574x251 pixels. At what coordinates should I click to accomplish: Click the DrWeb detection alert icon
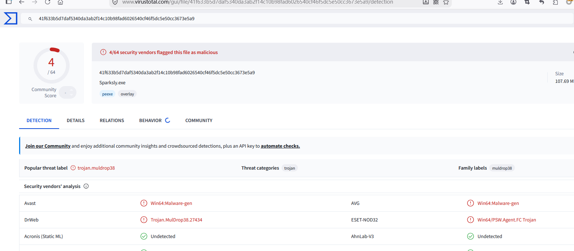click(144, 220)
